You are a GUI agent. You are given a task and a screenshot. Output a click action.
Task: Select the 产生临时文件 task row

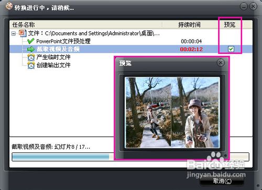click(x=53, y=57)
